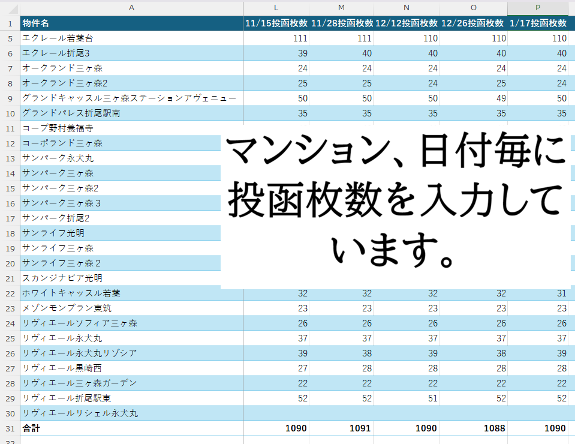
Task: Click cell リヴィエールソフィア三ヶ森
Action: click(x=131, y=323)
